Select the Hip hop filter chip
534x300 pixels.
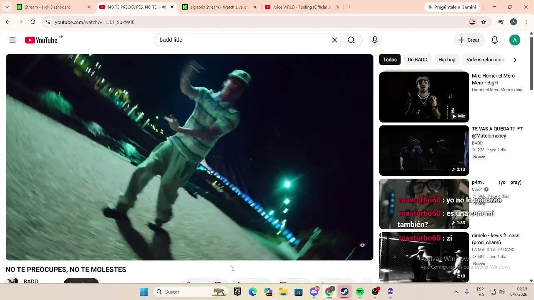click(x=447, y=60)
